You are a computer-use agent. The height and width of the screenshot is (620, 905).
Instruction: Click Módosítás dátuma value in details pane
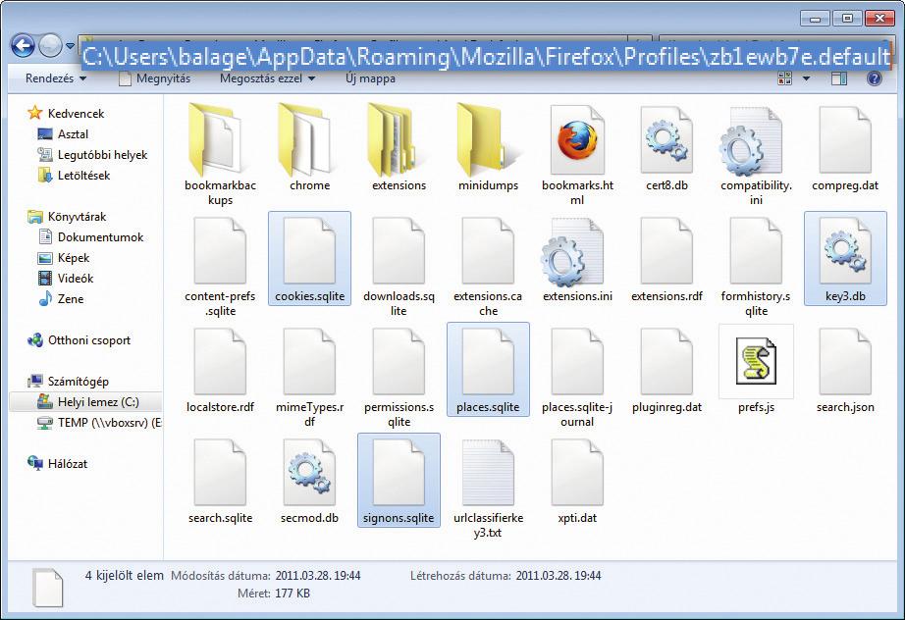[x=317, y=576]
